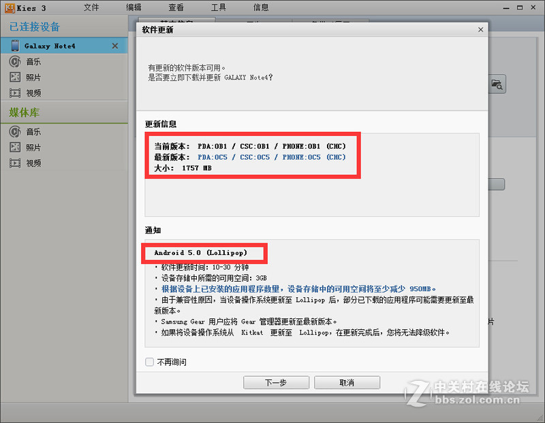Viewport: 545px width, 423px height.
Task: Select the 已连接设备 section header
Action: click(35, 27)
